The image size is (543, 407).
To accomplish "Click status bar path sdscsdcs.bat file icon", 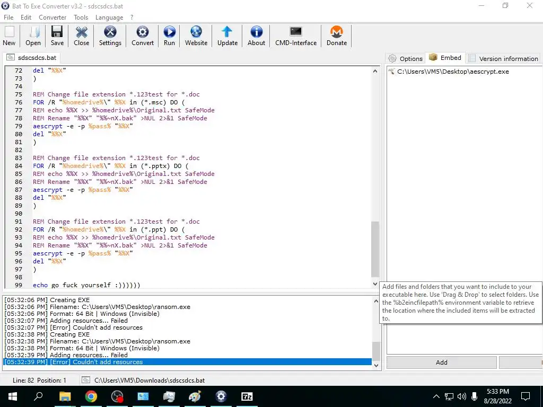I will pyautogui.click(x=85, y=380).
